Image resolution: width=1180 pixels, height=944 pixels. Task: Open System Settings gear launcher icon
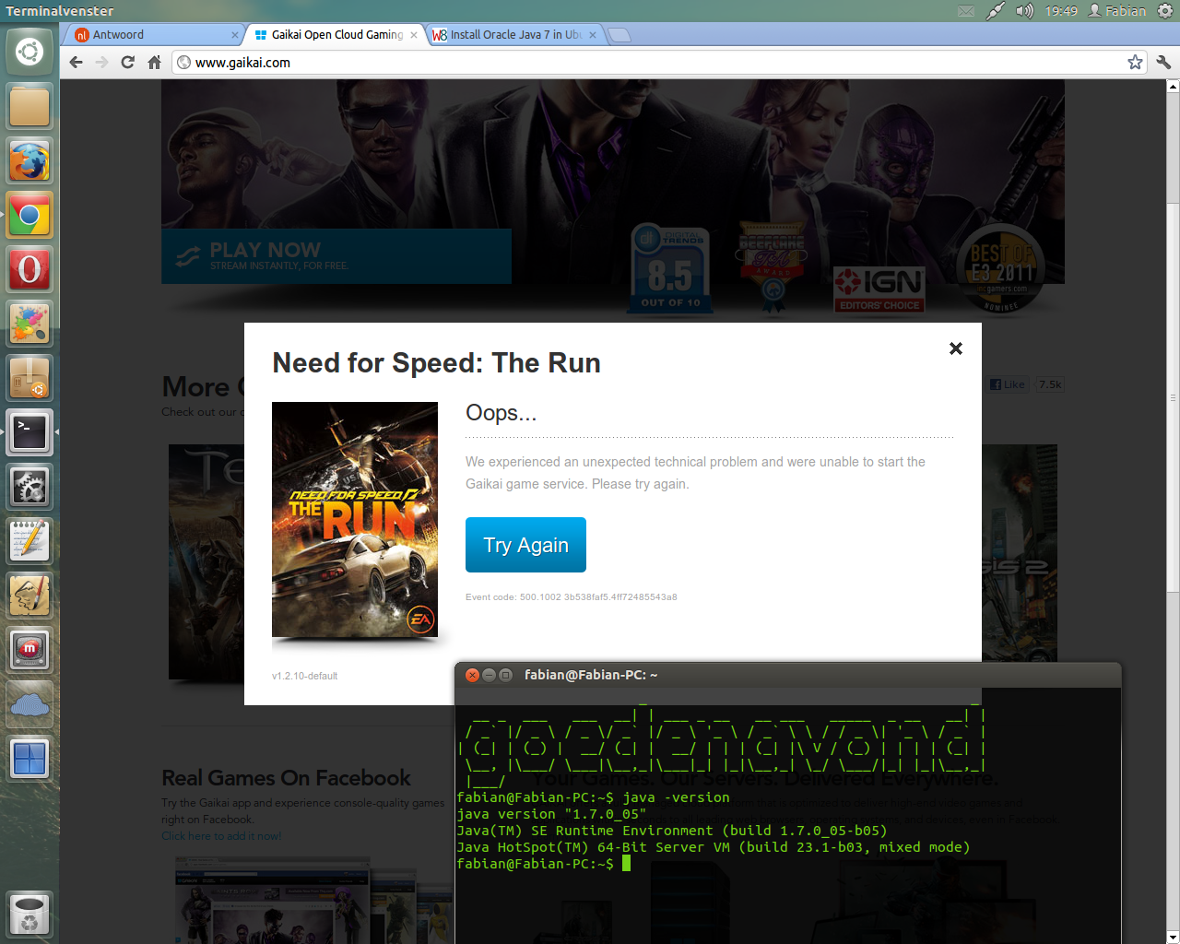(29, 488)
